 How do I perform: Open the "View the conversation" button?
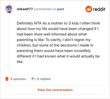pos(55,90)
